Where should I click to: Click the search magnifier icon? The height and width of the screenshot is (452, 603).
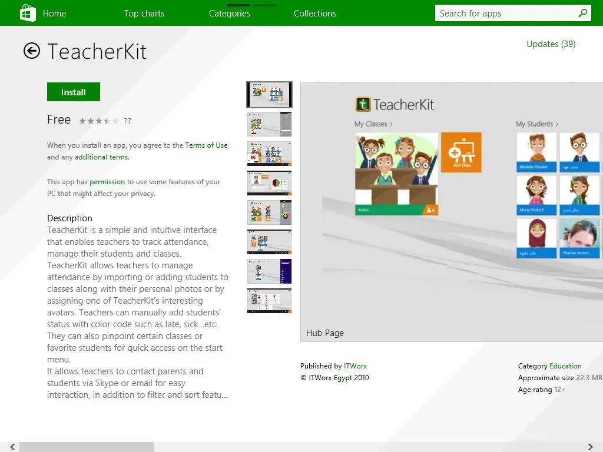click(582, 13)
